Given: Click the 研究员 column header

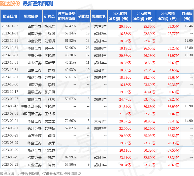Looking at the screenshot, I should pos(49,16).
